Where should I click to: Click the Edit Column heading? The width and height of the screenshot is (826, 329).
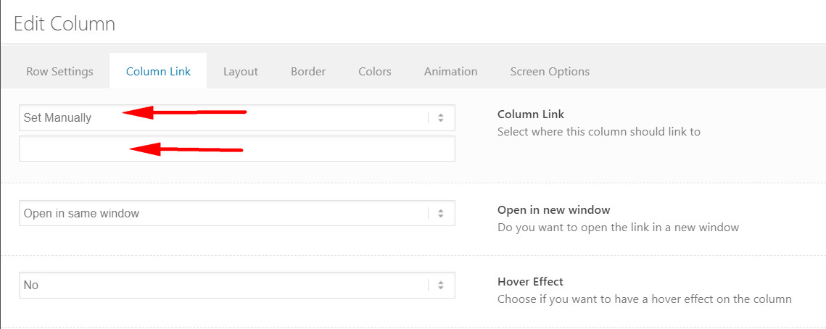(x=65, y=24)
